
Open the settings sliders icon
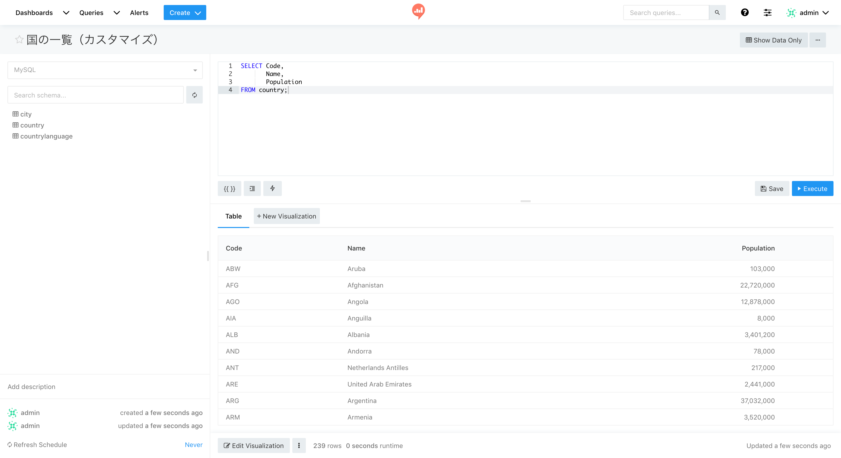(768, 12)
